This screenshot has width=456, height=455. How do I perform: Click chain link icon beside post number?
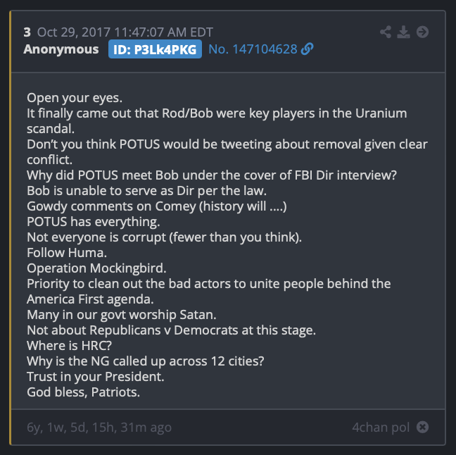pyautogui.click(x=307, y=49)
